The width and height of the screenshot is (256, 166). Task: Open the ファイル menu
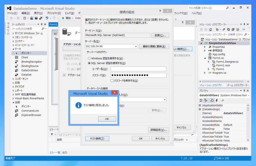click(x=12, y=13)
